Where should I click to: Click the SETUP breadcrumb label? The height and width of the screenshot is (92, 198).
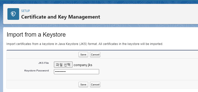click(x=26, y=11)
